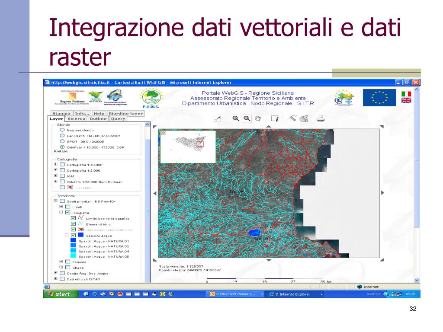
Task: Click the eraser clear selection tool
Action: pos(304,118)
